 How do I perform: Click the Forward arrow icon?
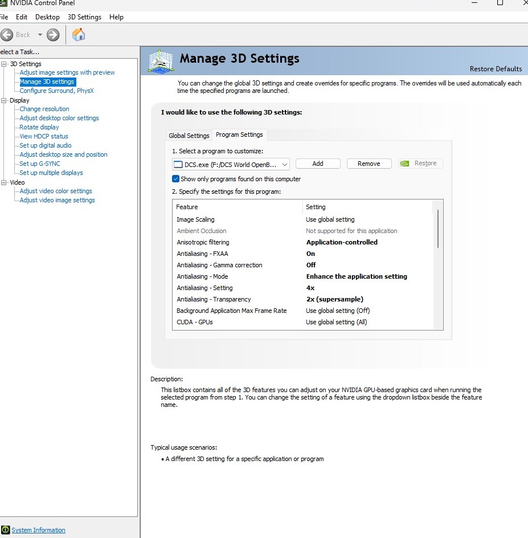[53, 35]
